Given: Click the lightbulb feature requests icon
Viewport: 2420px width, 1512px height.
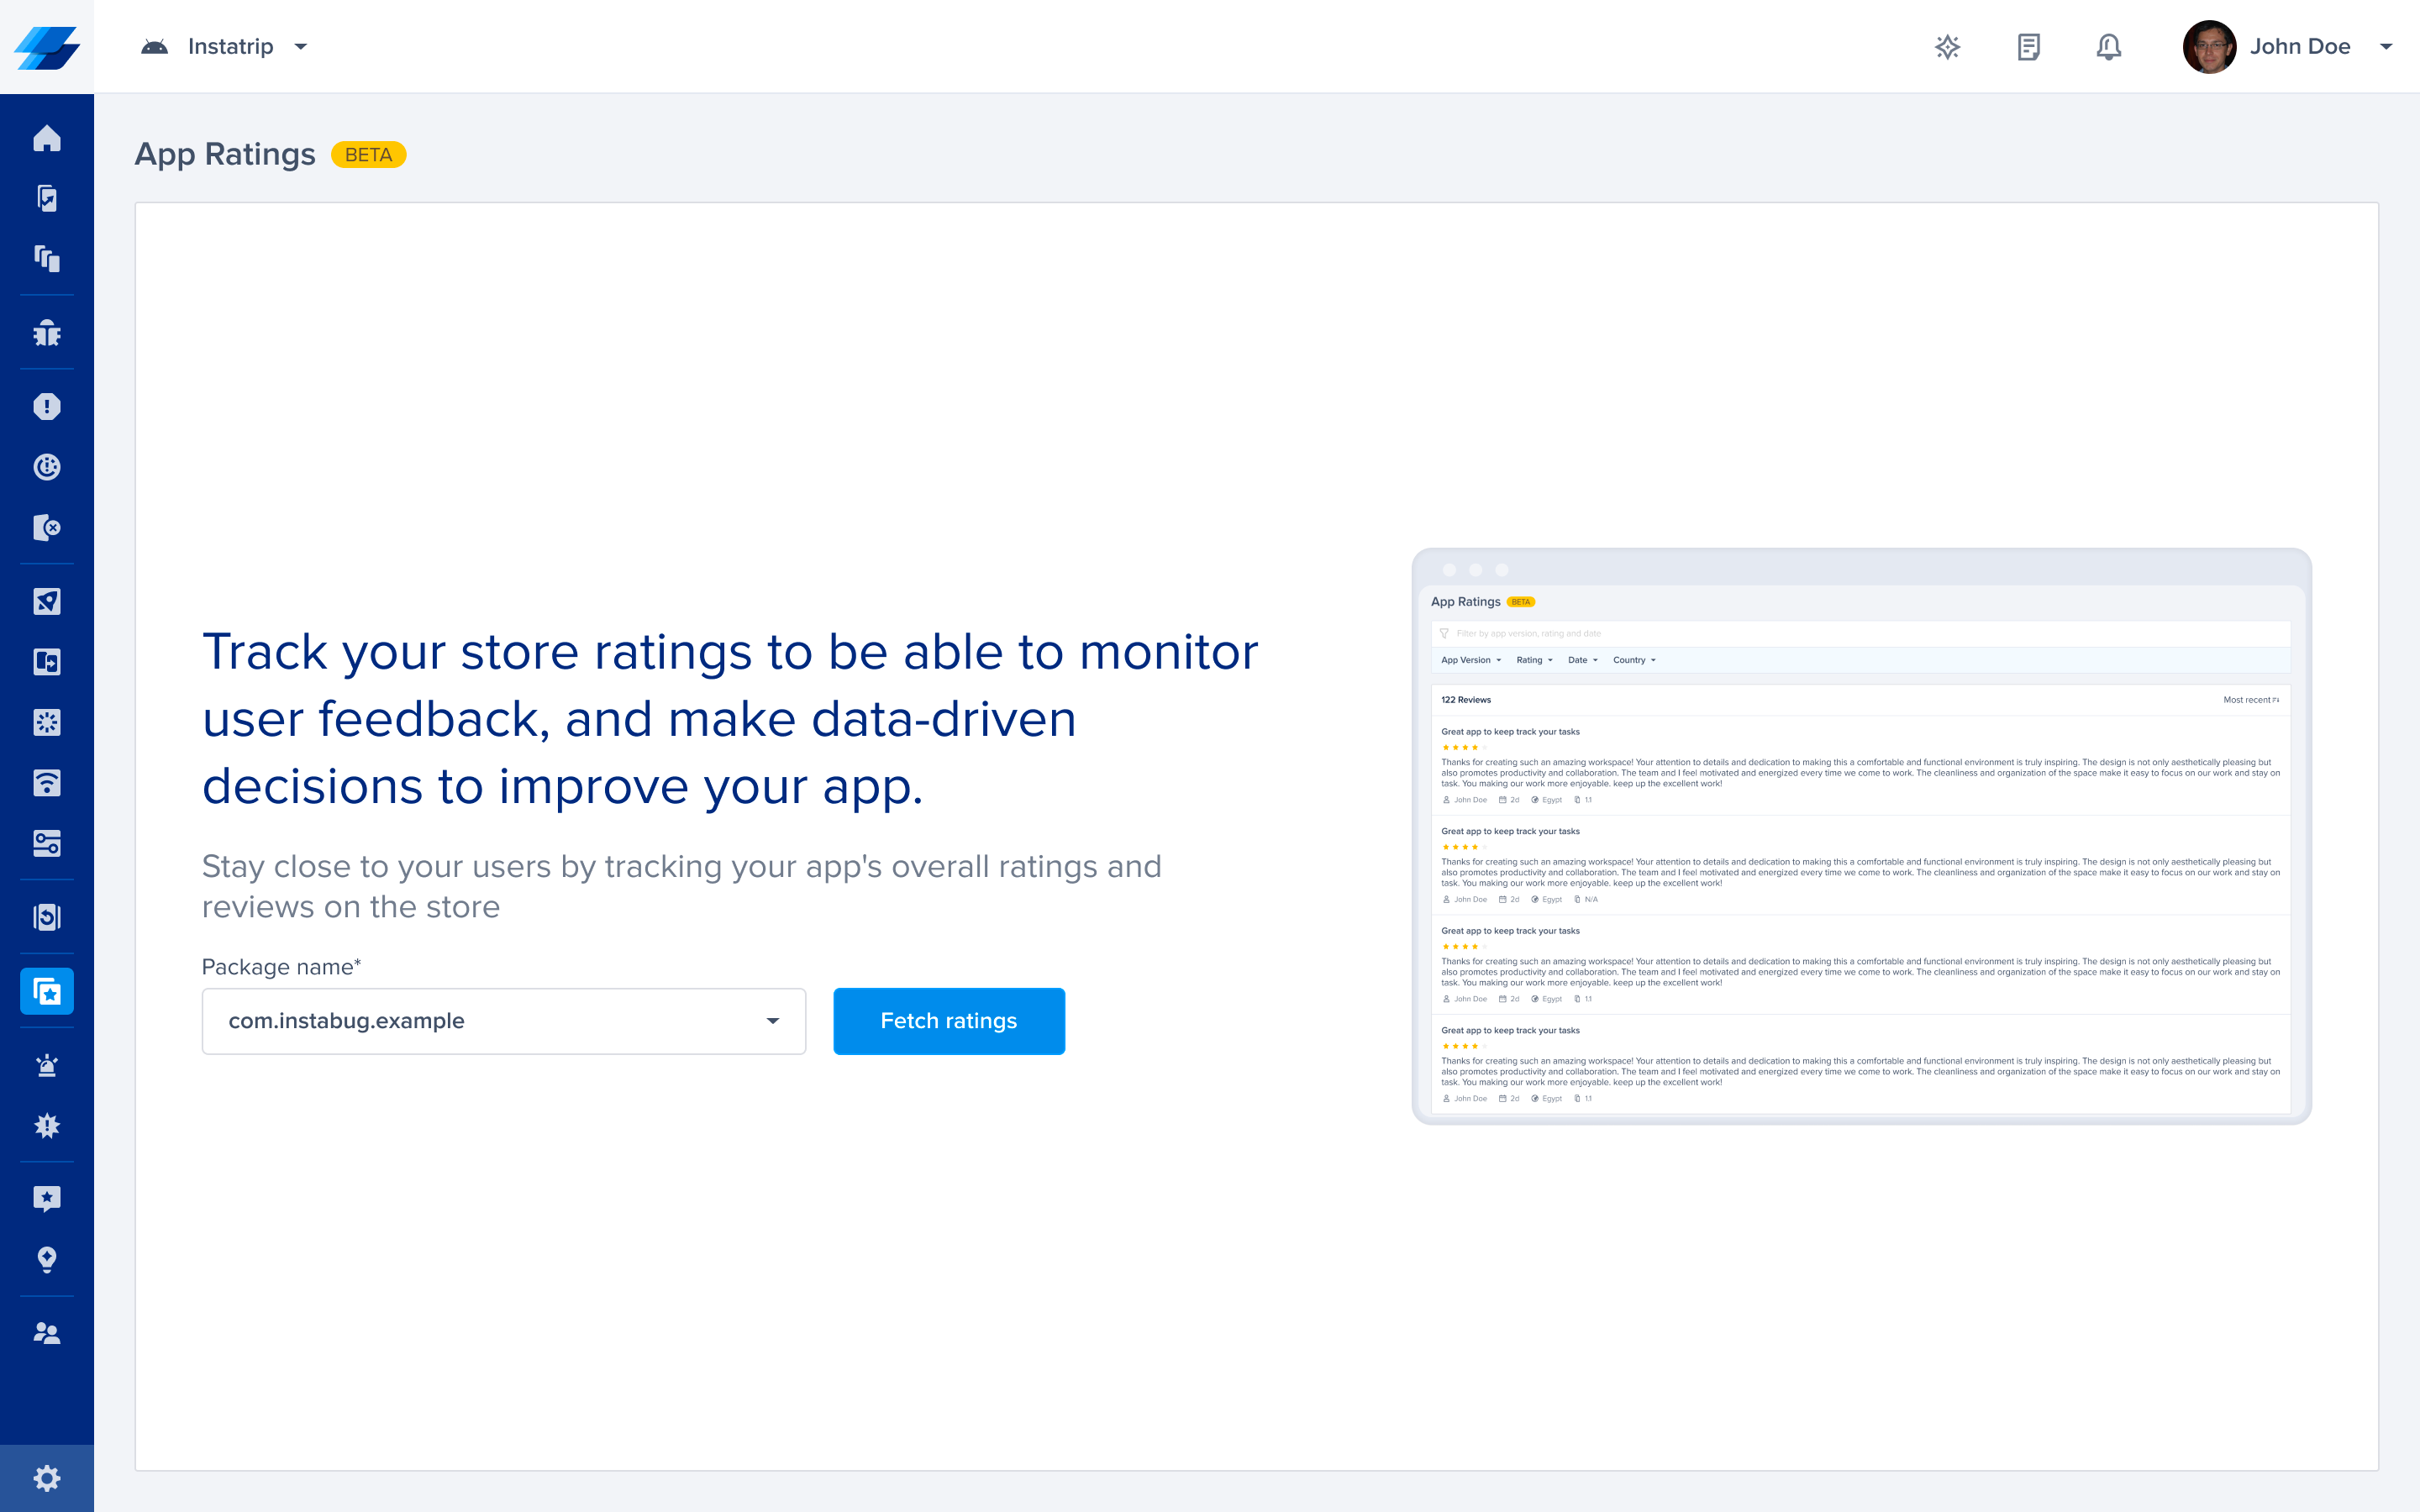Looking at the screenshot, I should click(x=46, y=1259).
